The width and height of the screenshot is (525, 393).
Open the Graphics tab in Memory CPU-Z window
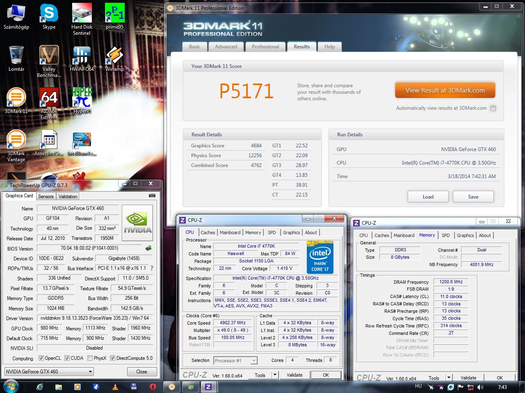466,235
